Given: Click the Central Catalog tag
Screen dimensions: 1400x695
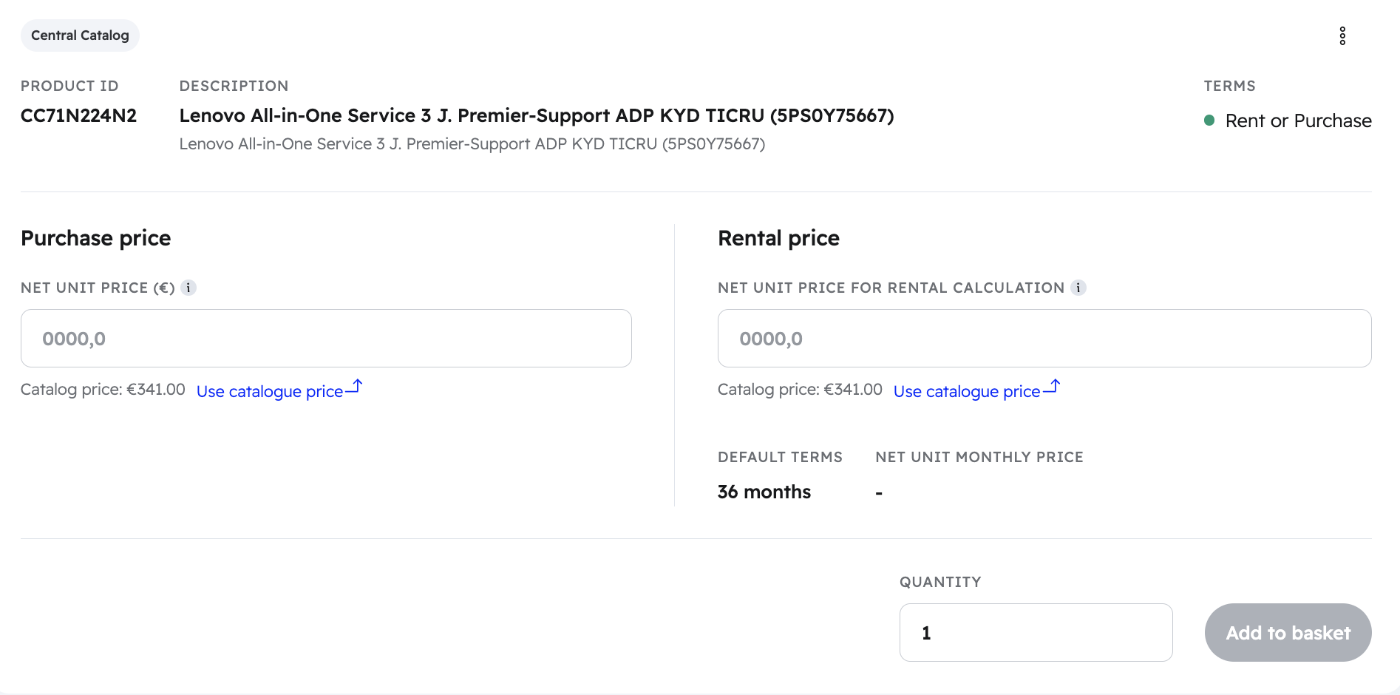Looking at the screenshot, I should (x=80, y=35).
